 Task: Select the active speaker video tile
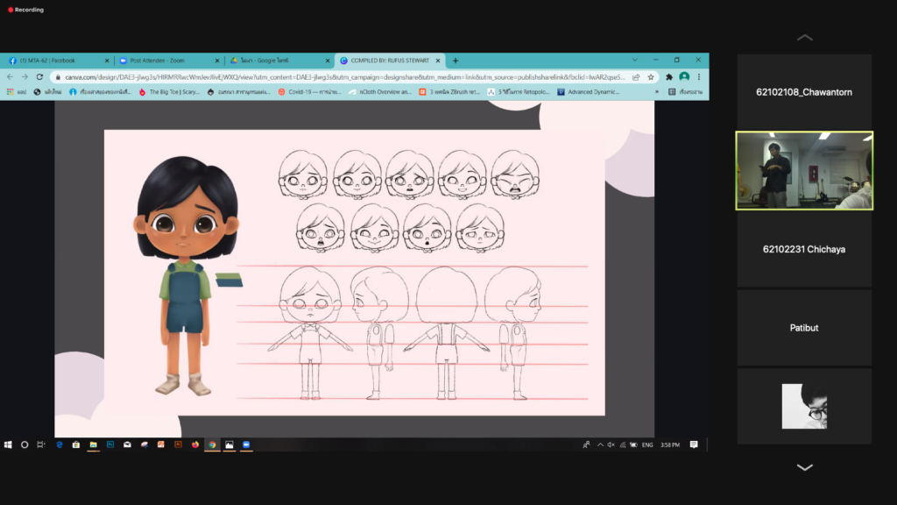[804, 171]
